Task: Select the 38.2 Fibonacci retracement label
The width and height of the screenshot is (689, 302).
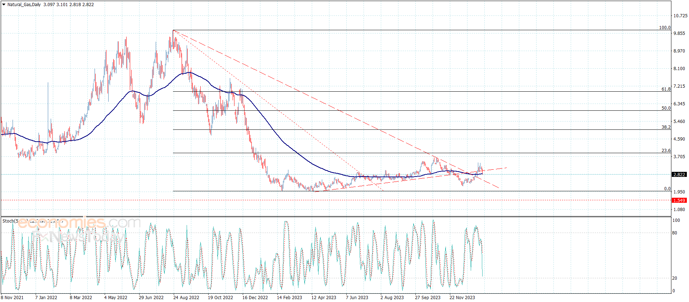Action: pos(666,127)
